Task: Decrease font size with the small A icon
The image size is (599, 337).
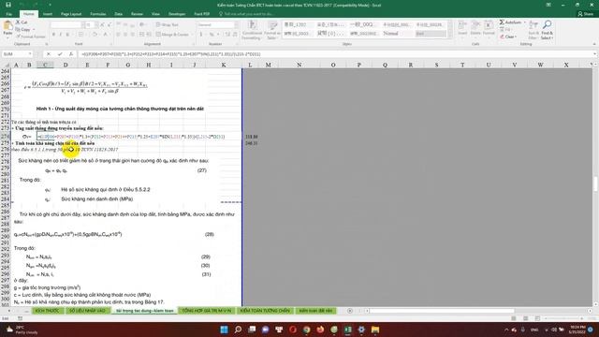Action: 109,24
